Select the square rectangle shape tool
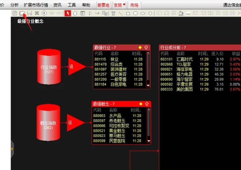Image resolution: width=241 pixels, height=170 pixels. click(128, 14)
